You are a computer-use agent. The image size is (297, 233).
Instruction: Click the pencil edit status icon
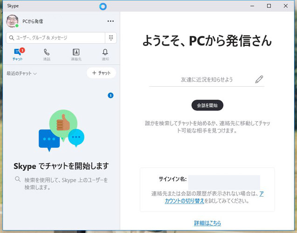click(x=259, y=79)
